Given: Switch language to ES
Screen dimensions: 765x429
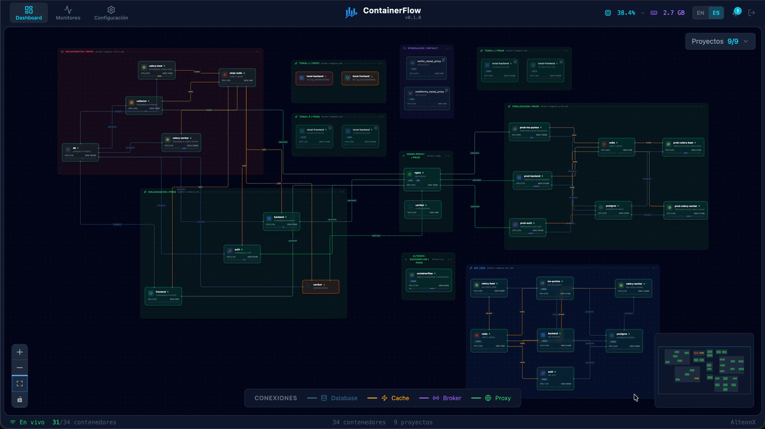Looking at the screenshot, I should click(716, 13).
